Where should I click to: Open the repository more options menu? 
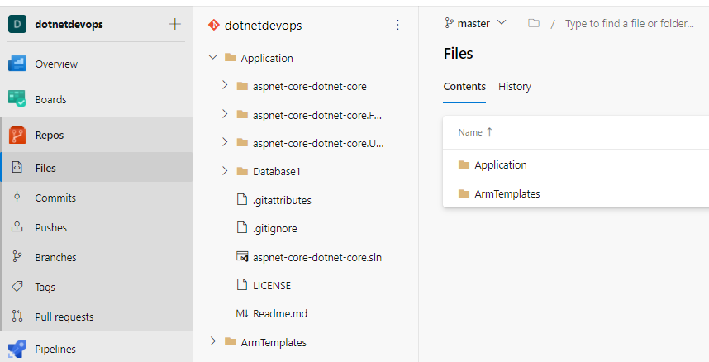(x=397, y=25)
